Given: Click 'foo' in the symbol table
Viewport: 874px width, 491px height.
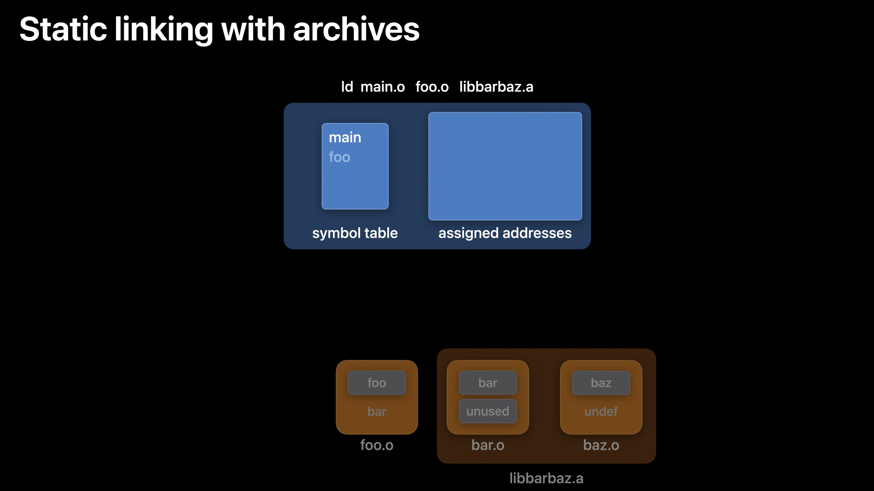Looking at the screenshot, I should pyautogui.click(x=339, y=157).
